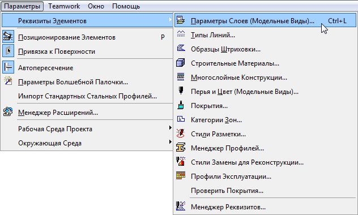Image resolution: width=358 pixels, height=215 pixels.
Task: Click Профили Эксплуатации text
Action: 231,177
